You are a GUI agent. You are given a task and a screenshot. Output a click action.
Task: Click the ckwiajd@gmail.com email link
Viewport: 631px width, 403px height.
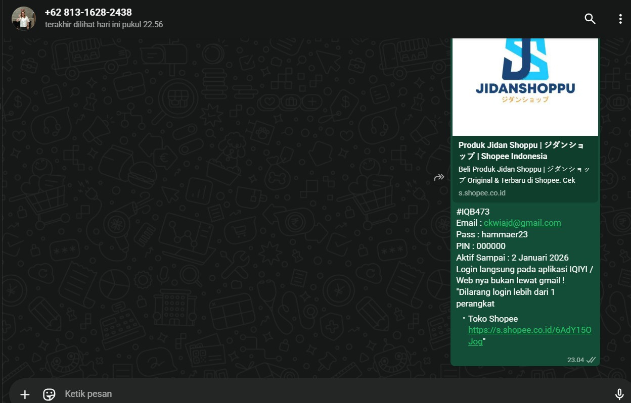pos(522,223)
